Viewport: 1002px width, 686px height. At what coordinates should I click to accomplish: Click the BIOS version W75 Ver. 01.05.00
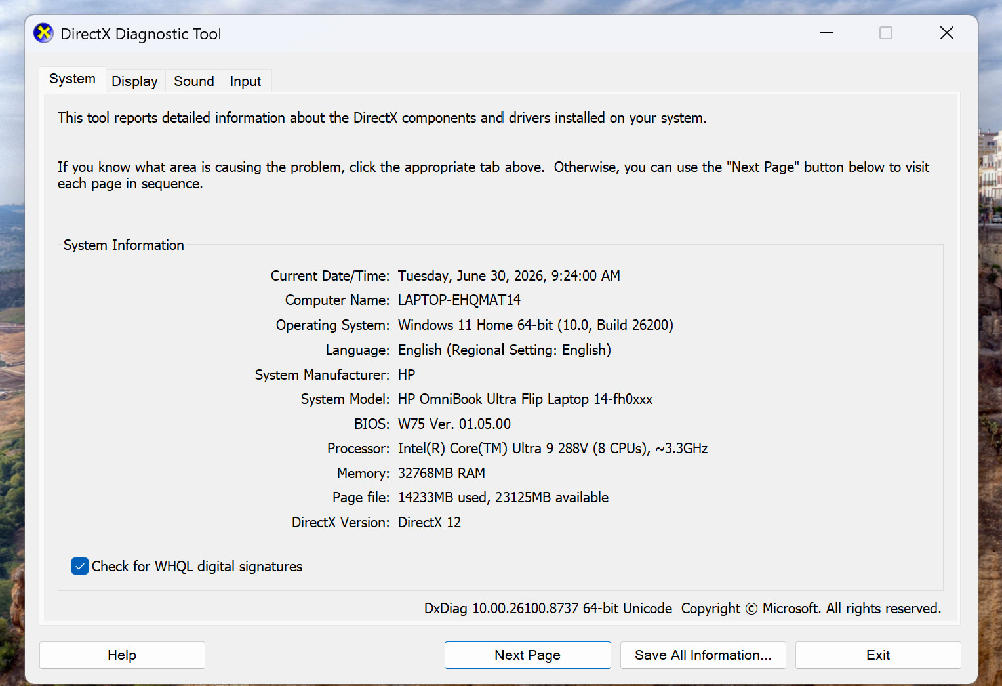coord(454,424)
